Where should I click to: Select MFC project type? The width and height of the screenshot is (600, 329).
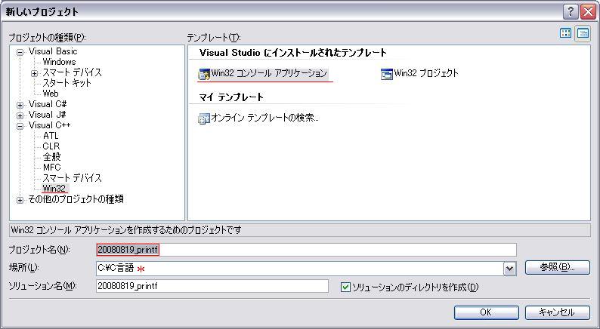point(51,168)
